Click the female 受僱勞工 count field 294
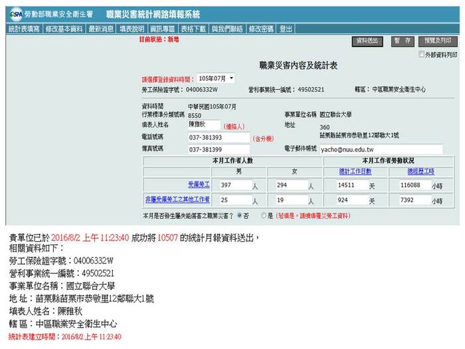This screenshot has height=349, width=465. coord(292,185)
